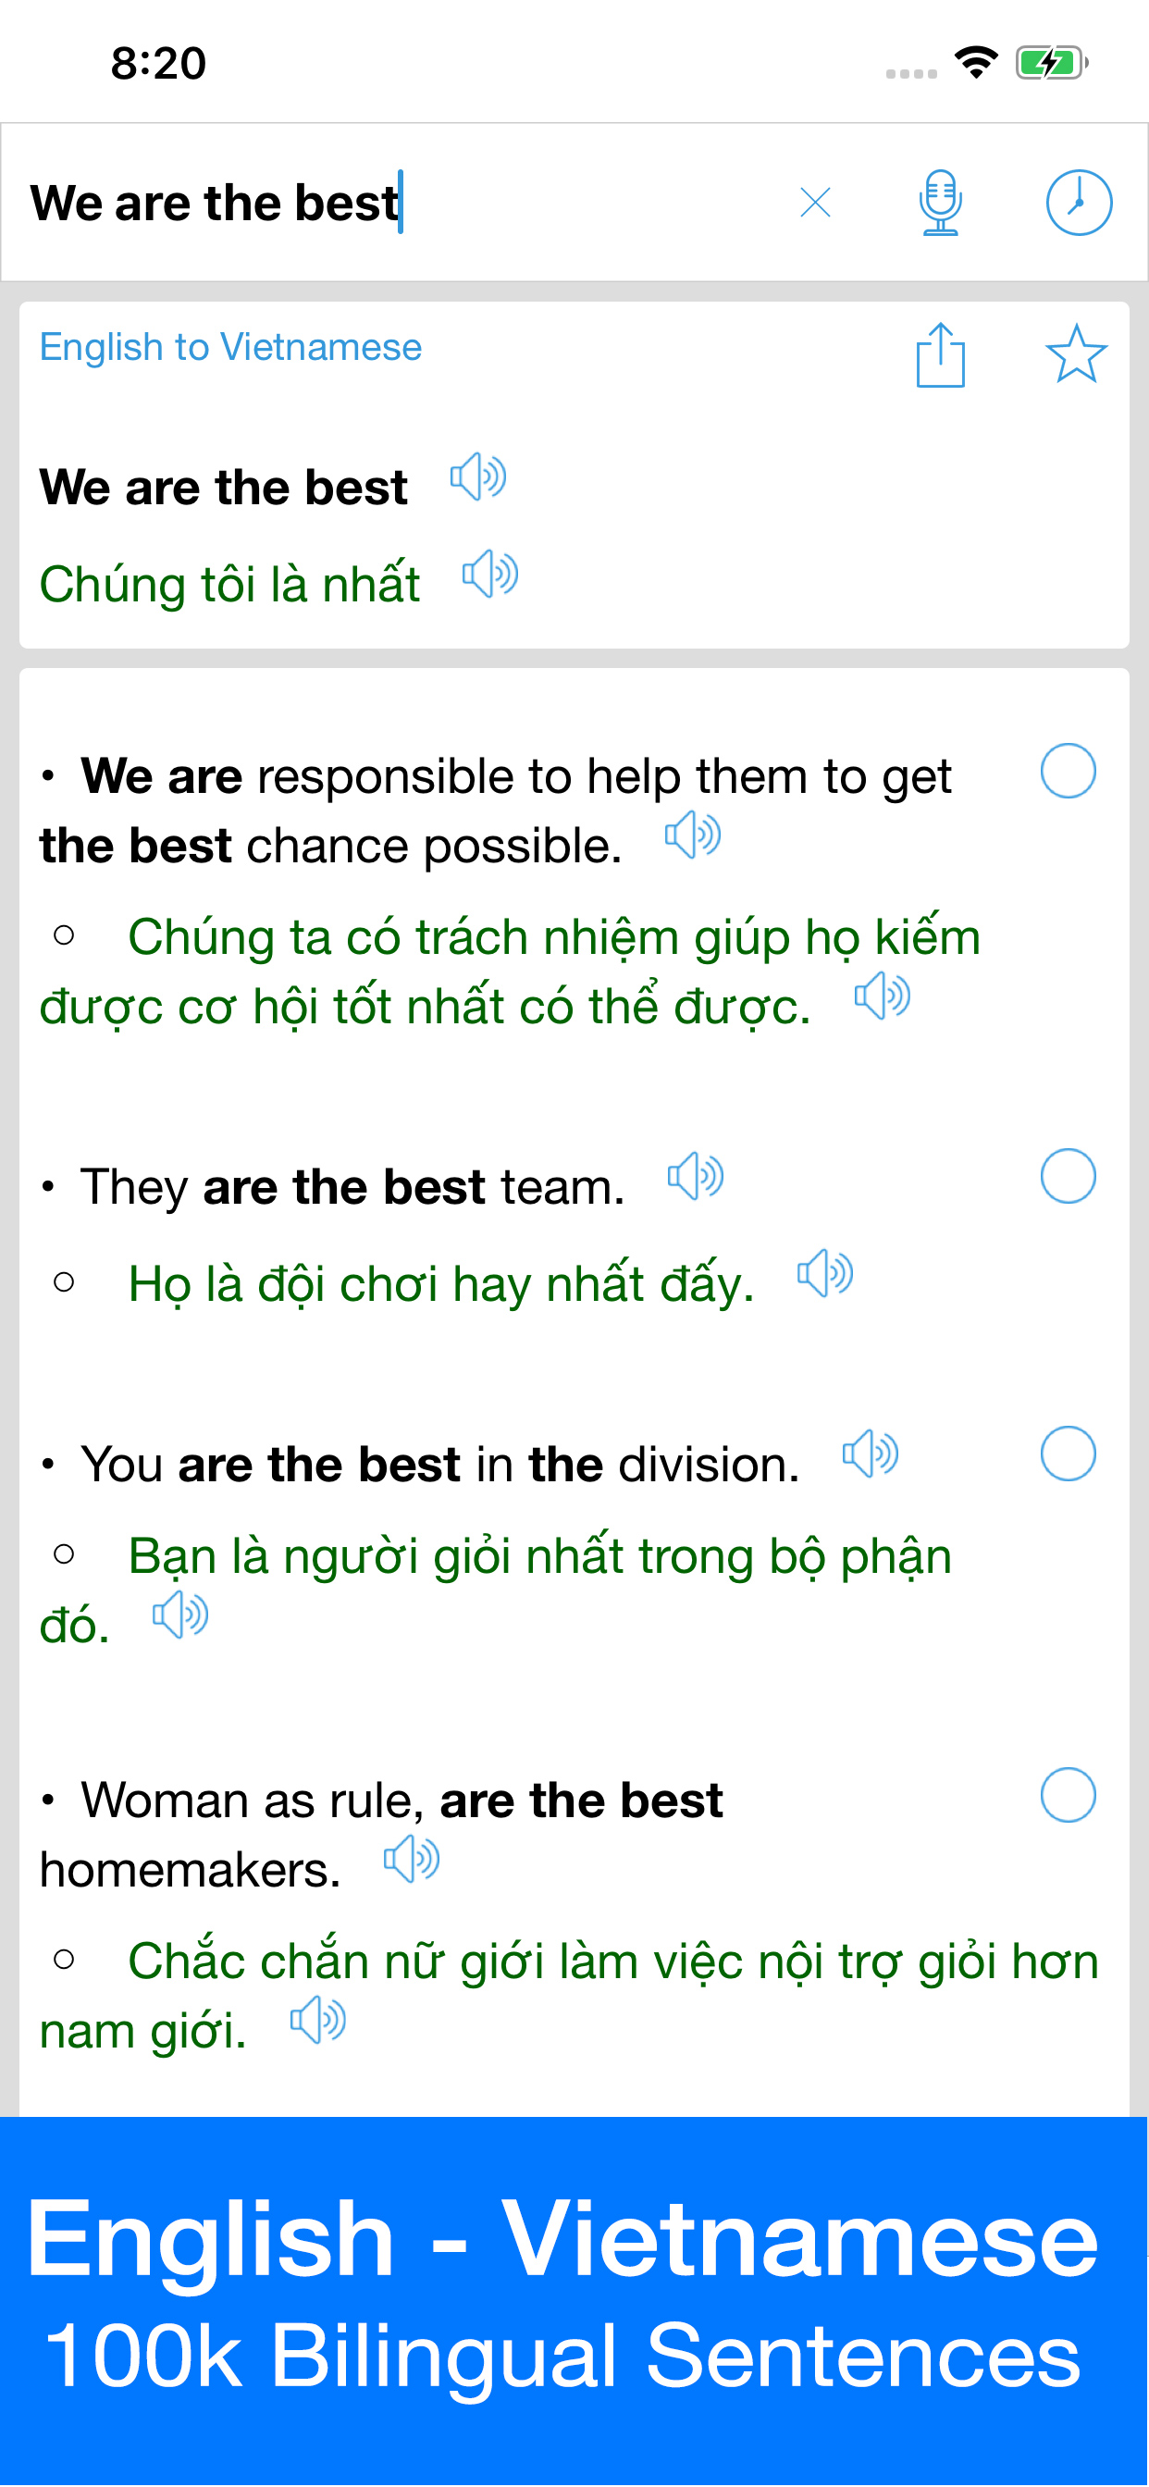Share this translation
The width and height of the screenshot is (1149, 2487).
coord(940,356)
